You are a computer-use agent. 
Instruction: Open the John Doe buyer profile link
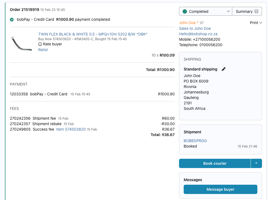[187, 23]
